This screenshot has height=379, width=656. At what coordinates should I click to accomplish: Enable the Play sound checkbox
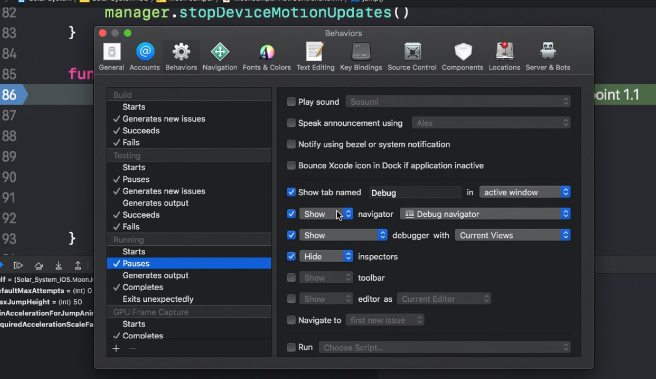click(291, 102)
